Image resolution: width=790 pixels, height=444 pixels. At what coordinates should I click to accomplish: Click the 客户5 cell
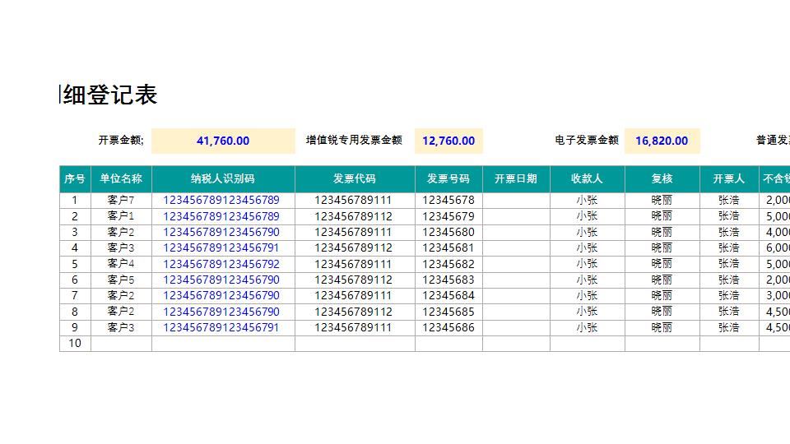tap(121, 280)
